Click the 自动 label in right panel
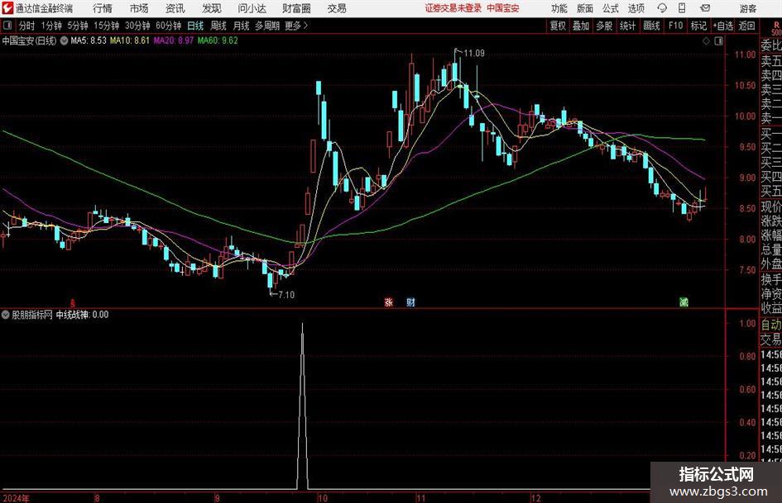This screenshot has height=503, width=782. tap(771, 325)
